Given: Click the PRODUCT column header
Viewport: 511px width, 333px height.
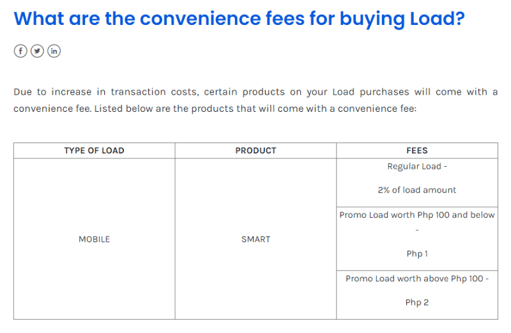Looking at the screenshot, I should coord(256,151).
